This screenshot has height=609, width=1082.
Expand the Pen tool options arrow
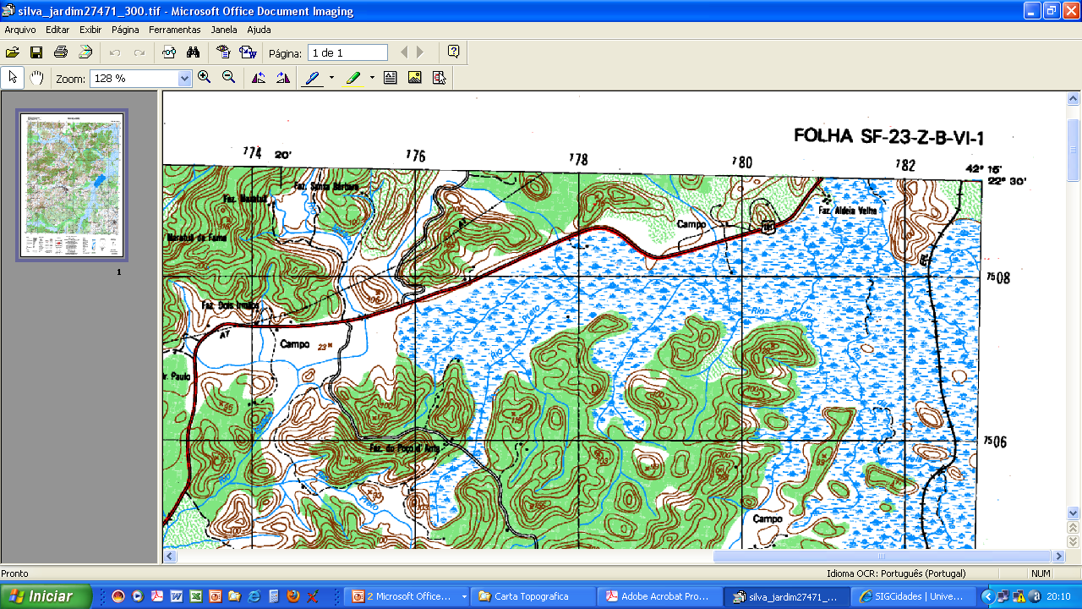pyautogui.click(x=331, y=78)
